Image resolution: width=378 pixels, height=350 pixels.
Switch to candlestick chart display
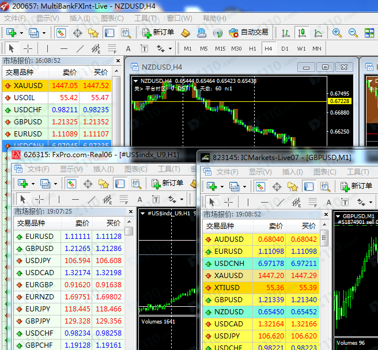click(x=302, y=33)
